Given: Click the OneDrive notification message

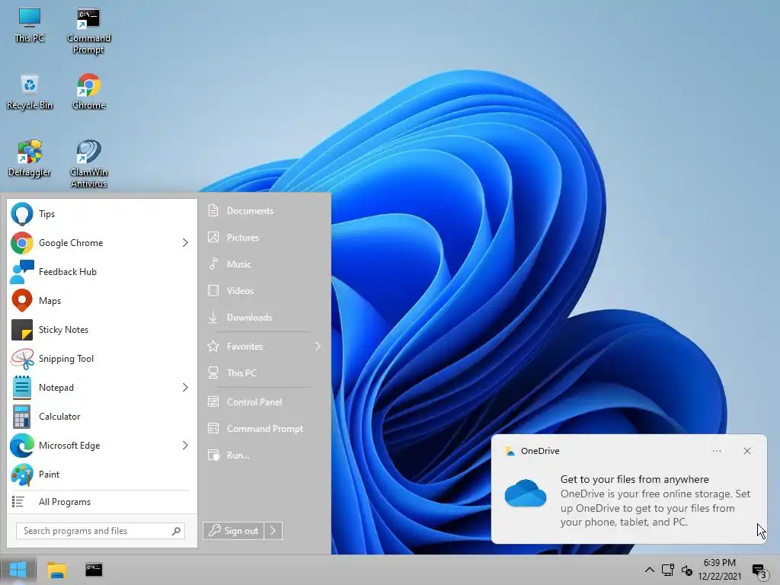Looking at the screenshot, I should 655,501.
